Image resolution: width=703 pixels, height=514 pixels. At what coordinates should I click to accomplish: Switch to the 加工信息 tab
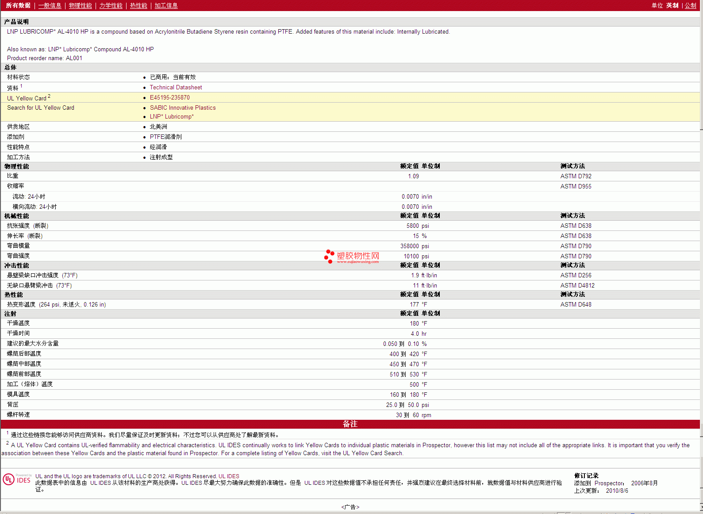pos(166,5)
